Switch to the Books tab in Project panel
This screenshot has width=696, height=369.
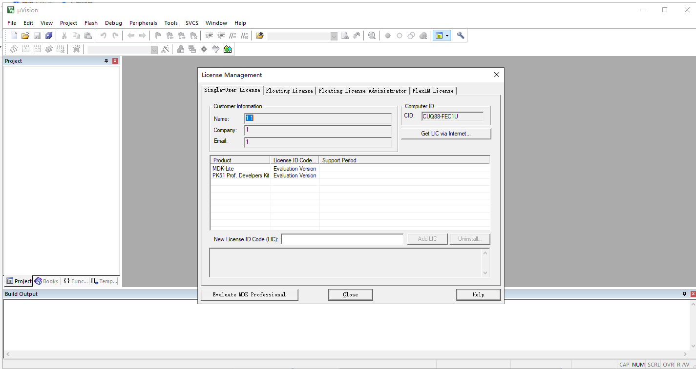pyautogui.click(x=46, y=281)
